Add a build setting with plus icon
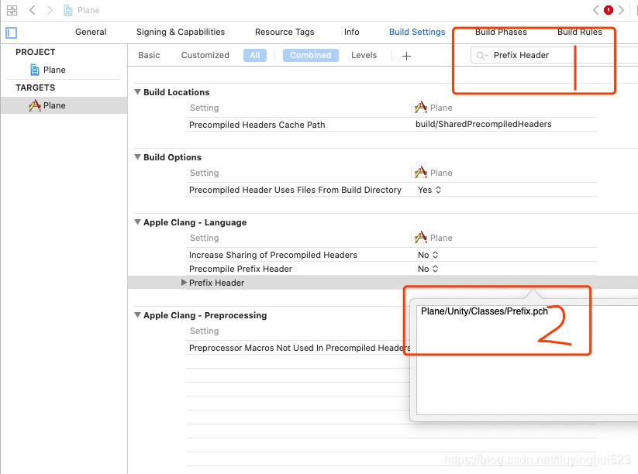This screenshot has width=638, height=474. pos(406,56)
